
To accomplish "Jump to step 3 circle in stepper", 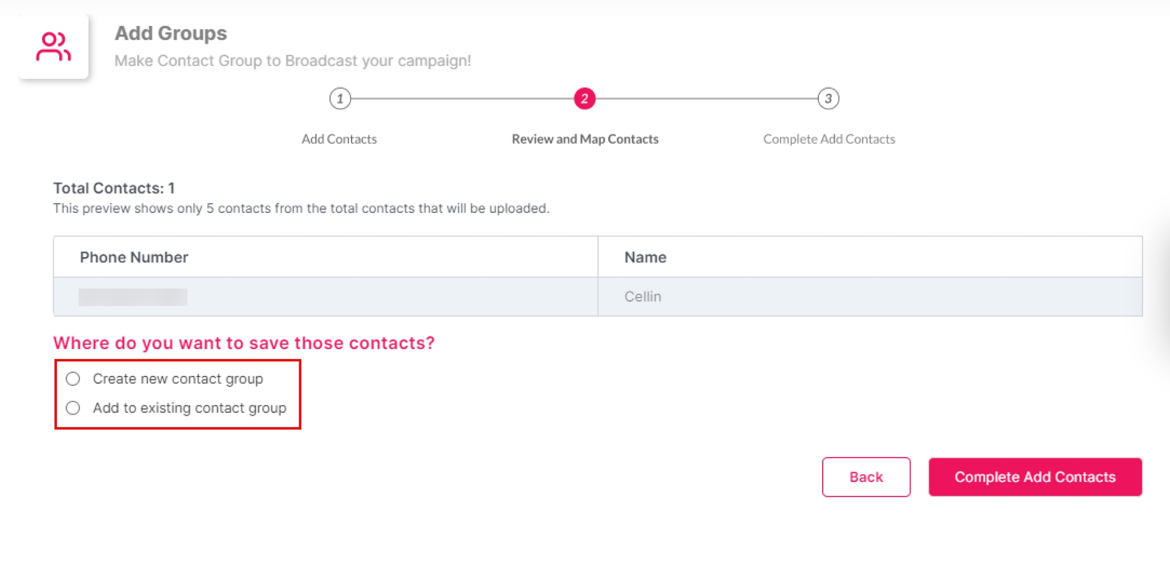I will pyautogui.click(x=828, y=99).
